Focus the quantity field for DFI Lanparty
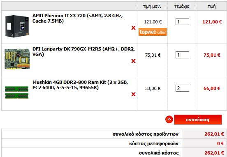This screenshot has height=157, width=227. (x=182, y=55)
